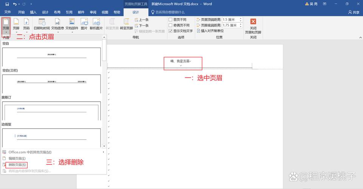Screen dimensions: 363x189
Task: Choose the 奥斯汀 header thumbnail
Action: [x=51, y=111]
